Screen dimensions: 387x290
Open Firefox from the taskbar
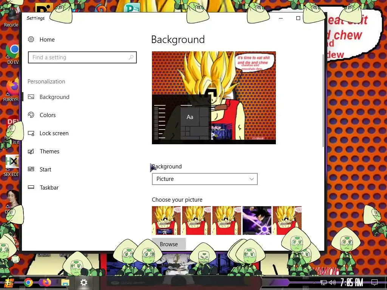46,282
